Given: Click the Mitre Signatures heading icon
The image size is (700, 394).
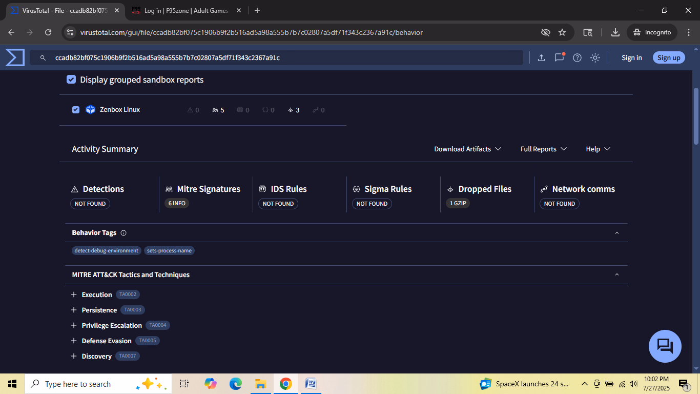Looking at the screenshot, I should (x=169, y=189).
